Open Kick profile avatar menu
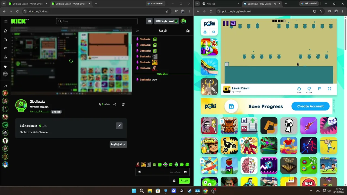Screen dimensions: 347x195 [x=184, y=21]
